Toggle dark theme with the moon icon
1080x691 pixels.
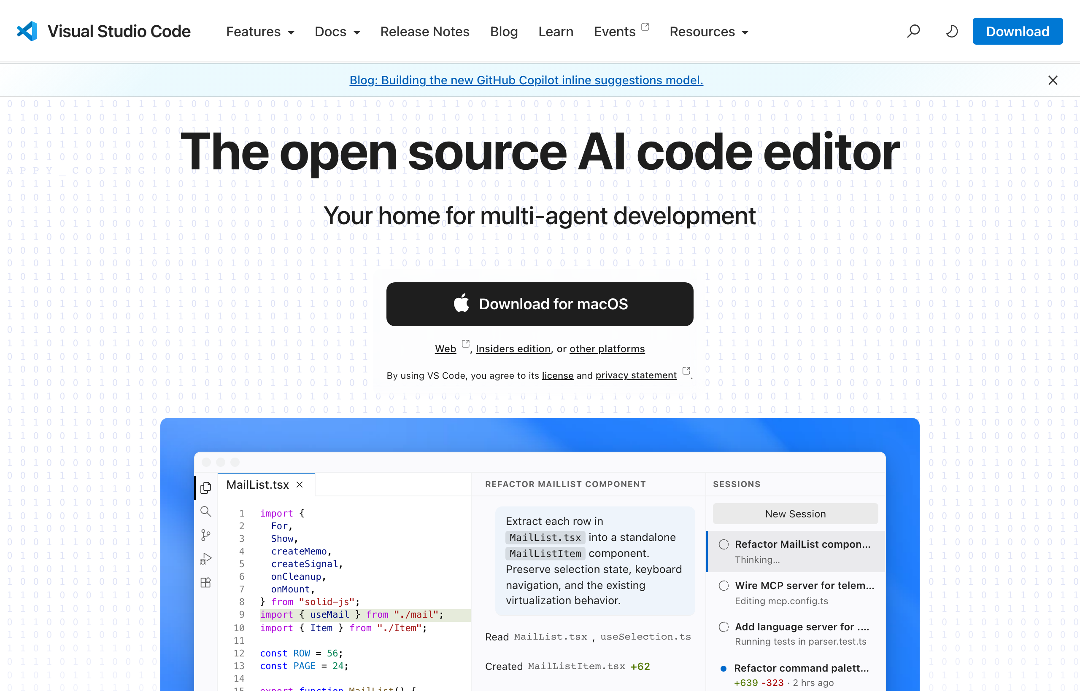point(951,32)
